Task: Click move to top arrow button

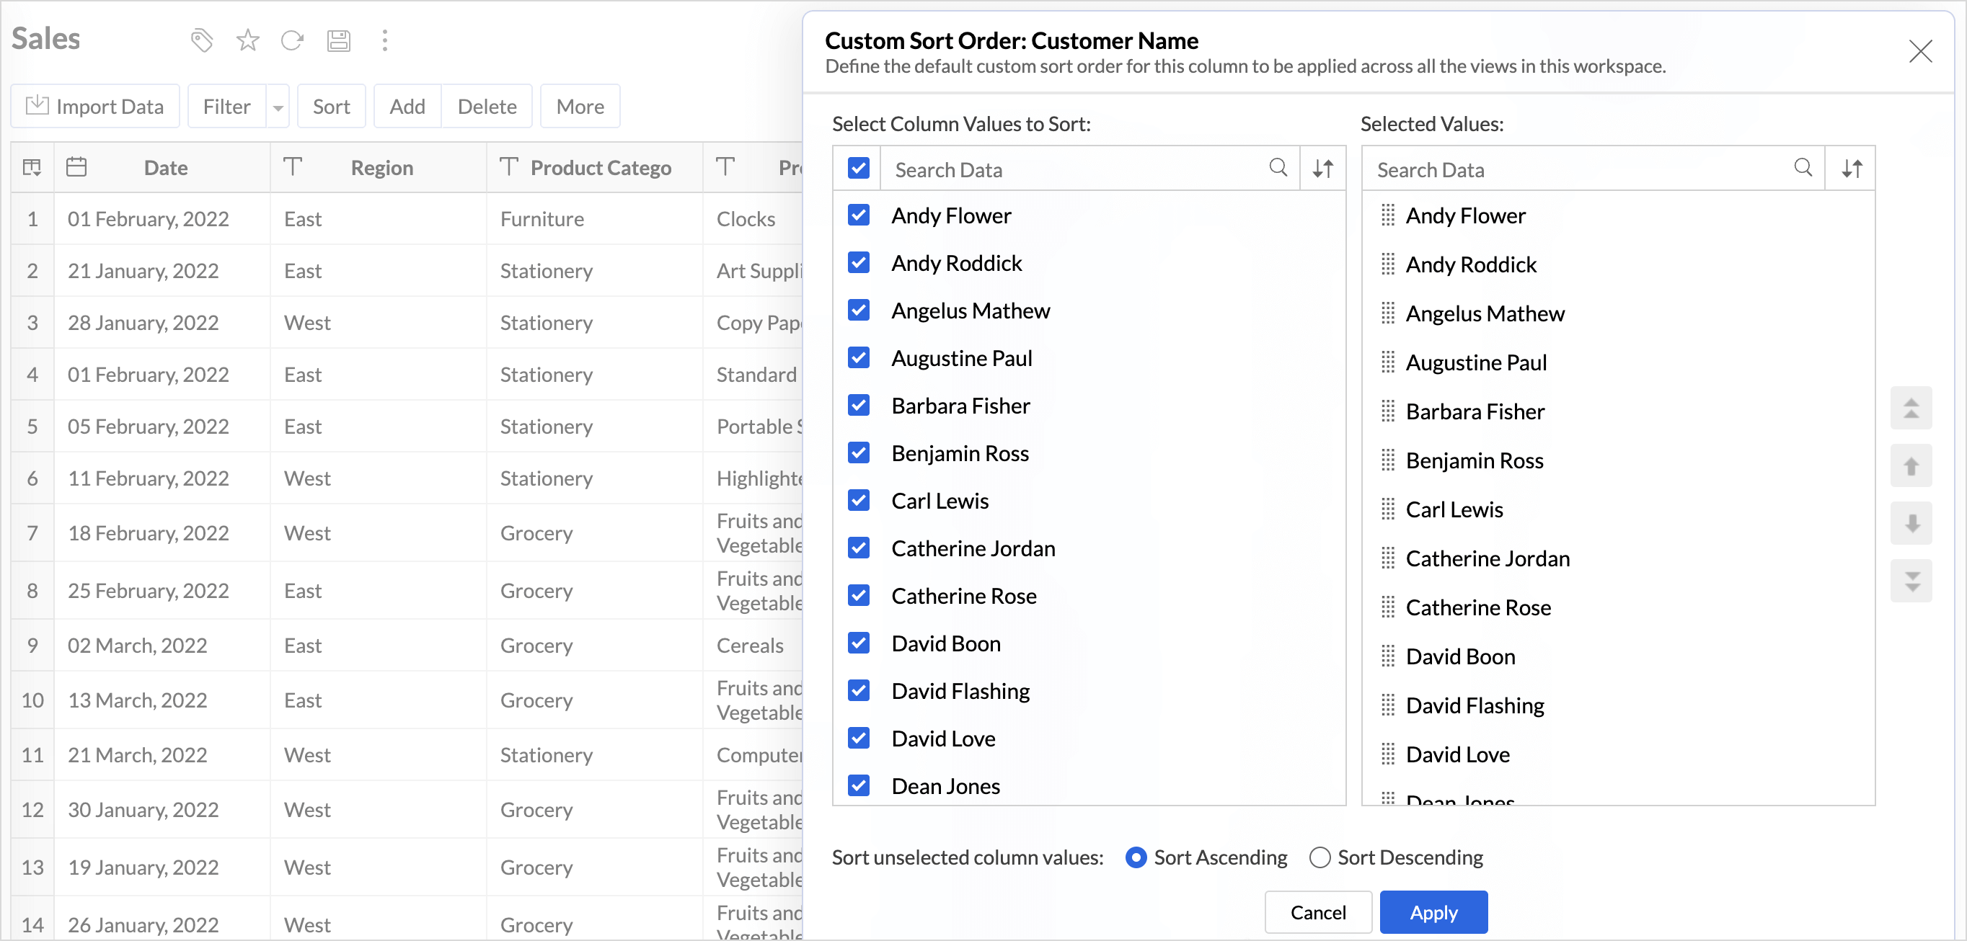Action: tap(1911, 409)
